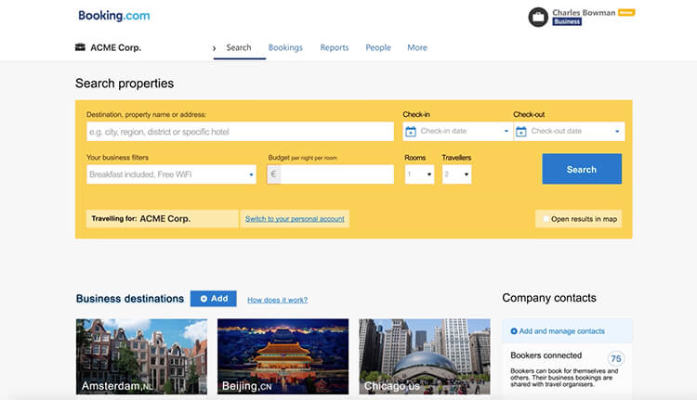Enable Open results in map checkbox

(x=546, y=219)
